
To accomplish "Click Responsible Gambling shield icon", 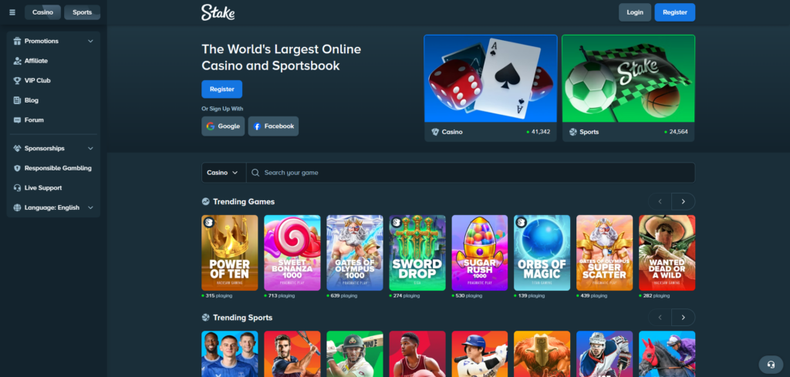I will click(x=17, y=168).
